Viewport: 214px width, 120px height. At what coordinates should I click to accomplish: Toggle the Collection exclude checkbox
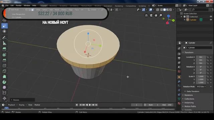pyautogui.click(x=185, y=17)
